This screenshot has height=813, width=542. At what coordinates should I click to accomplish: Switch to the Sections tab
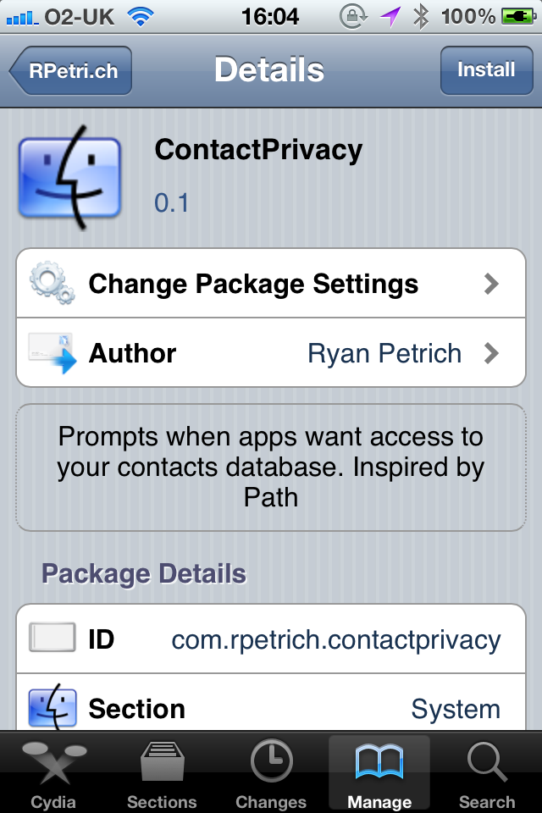coord(162,773)
